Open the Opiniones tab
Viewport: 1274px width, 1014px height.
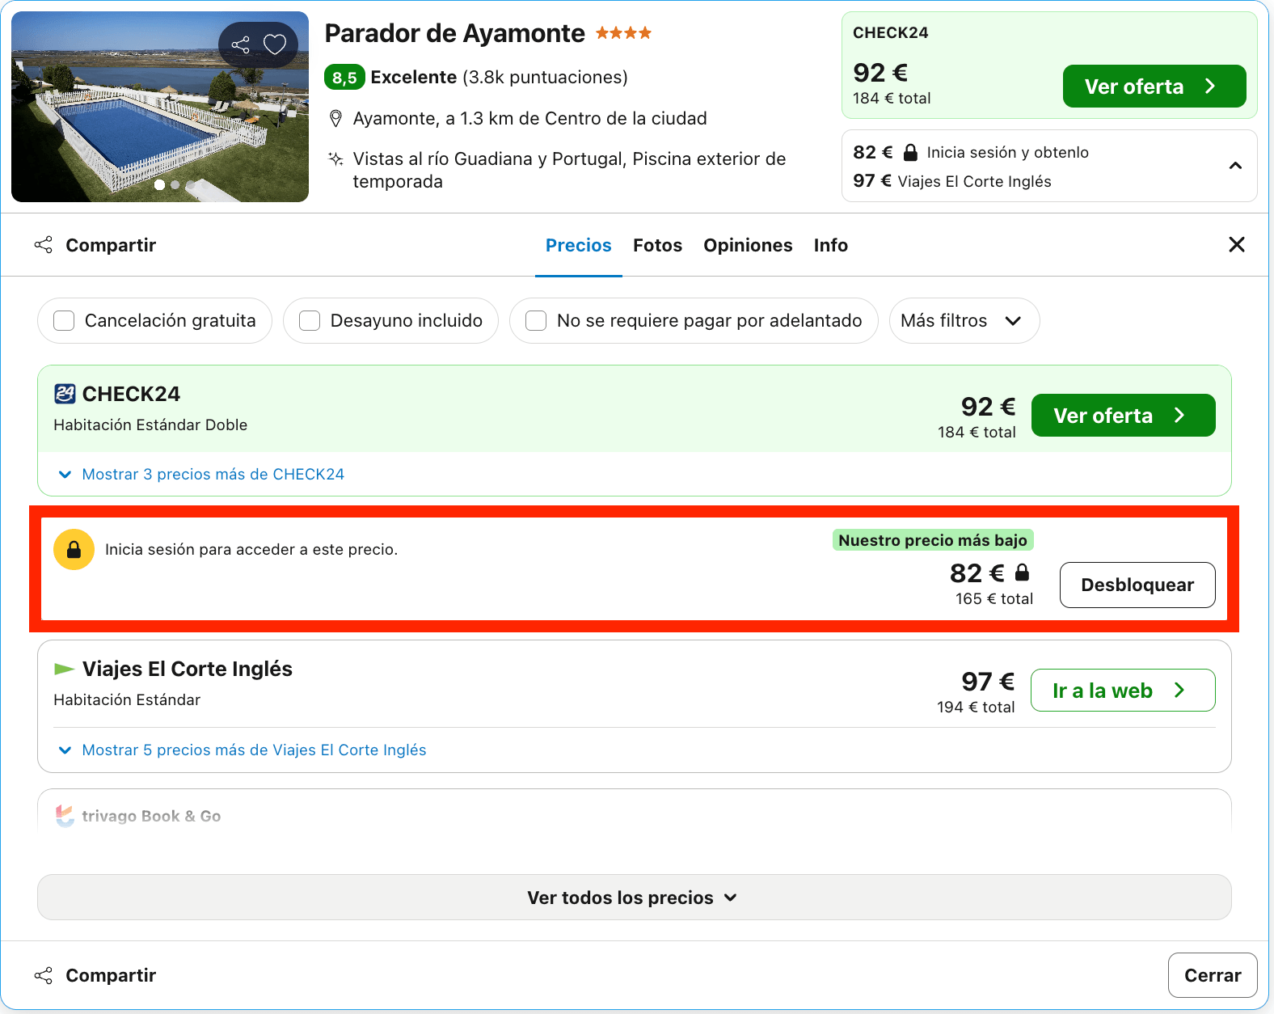[748, 245]
